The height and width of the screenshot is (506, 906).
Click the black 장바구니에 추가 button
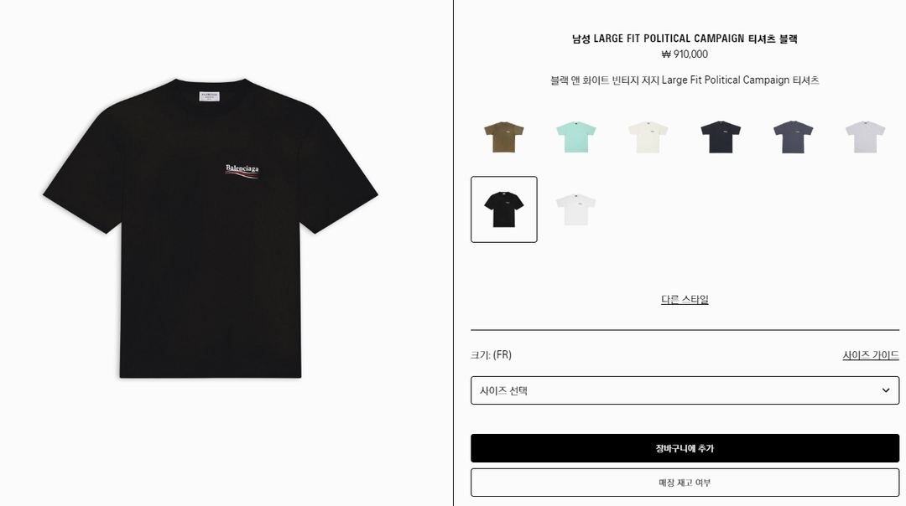[x=685, y=448]
